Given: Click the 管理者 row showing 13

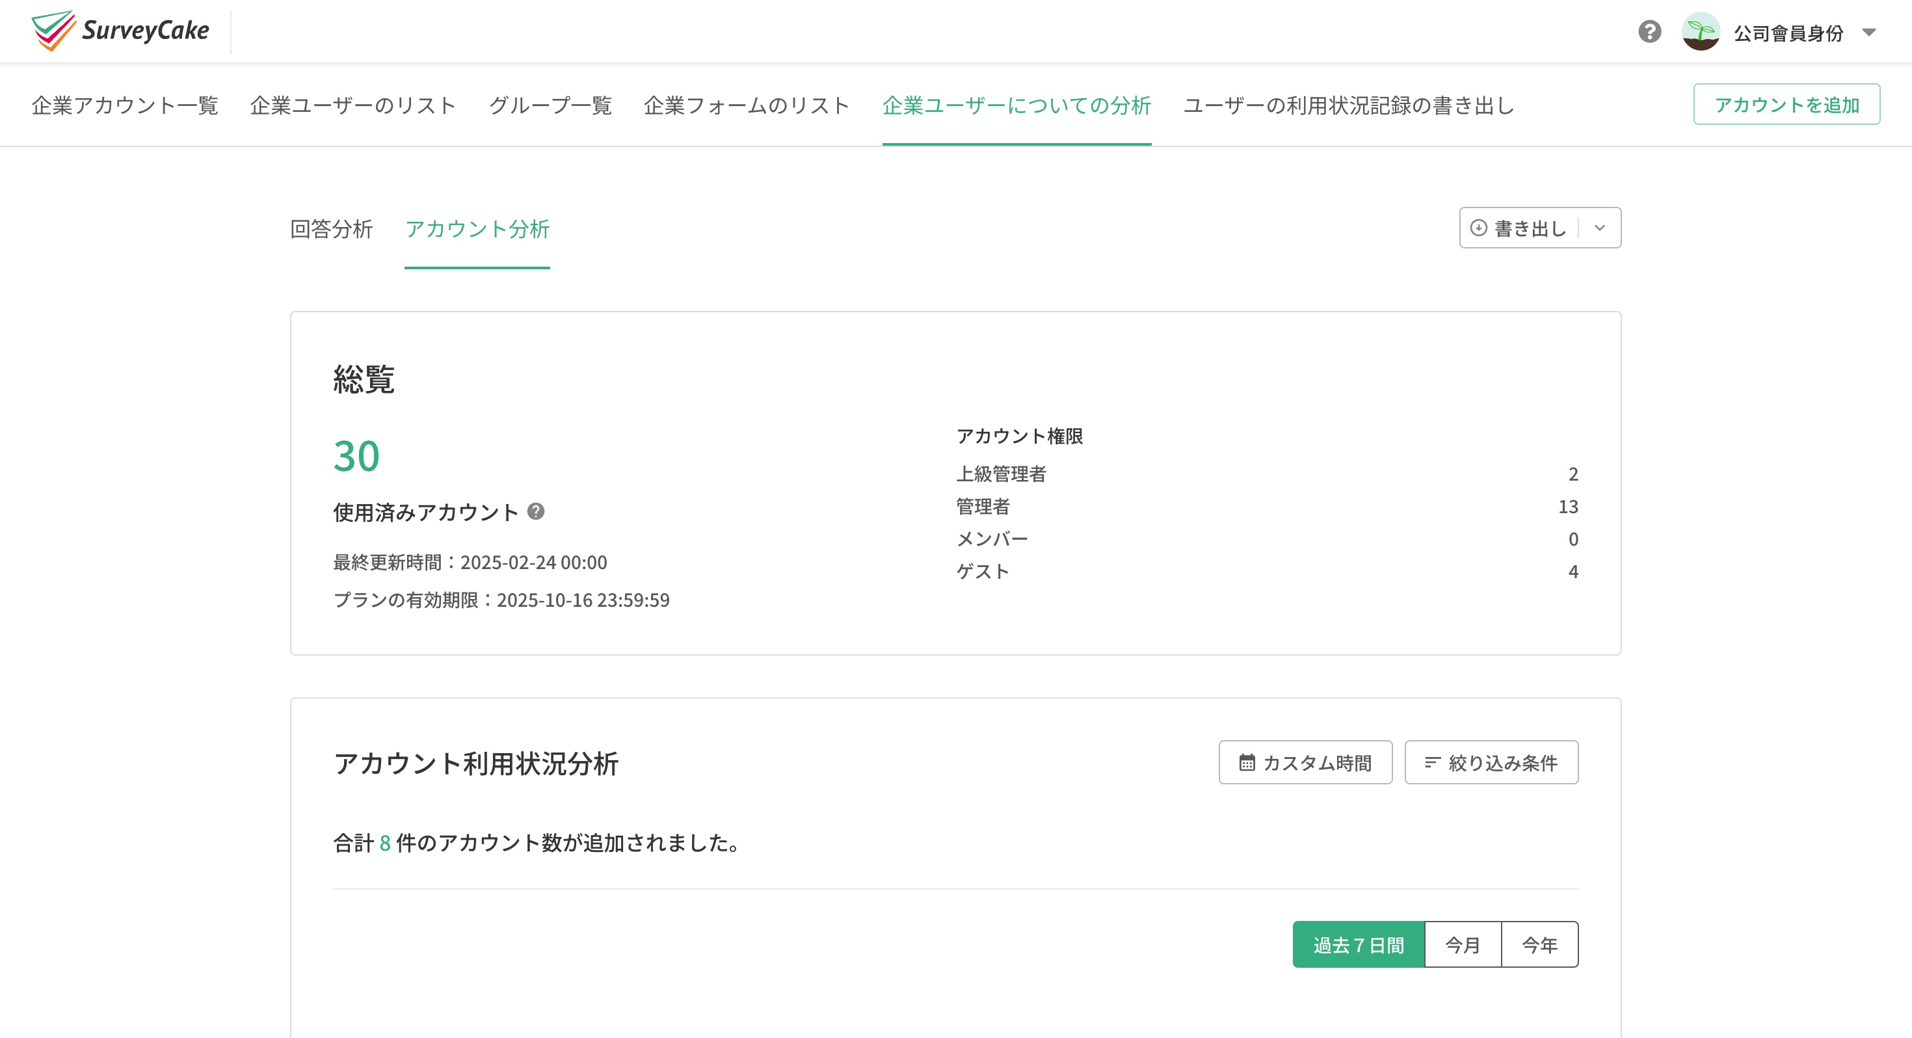Looking at the screenshot, I should (1267, 507).
